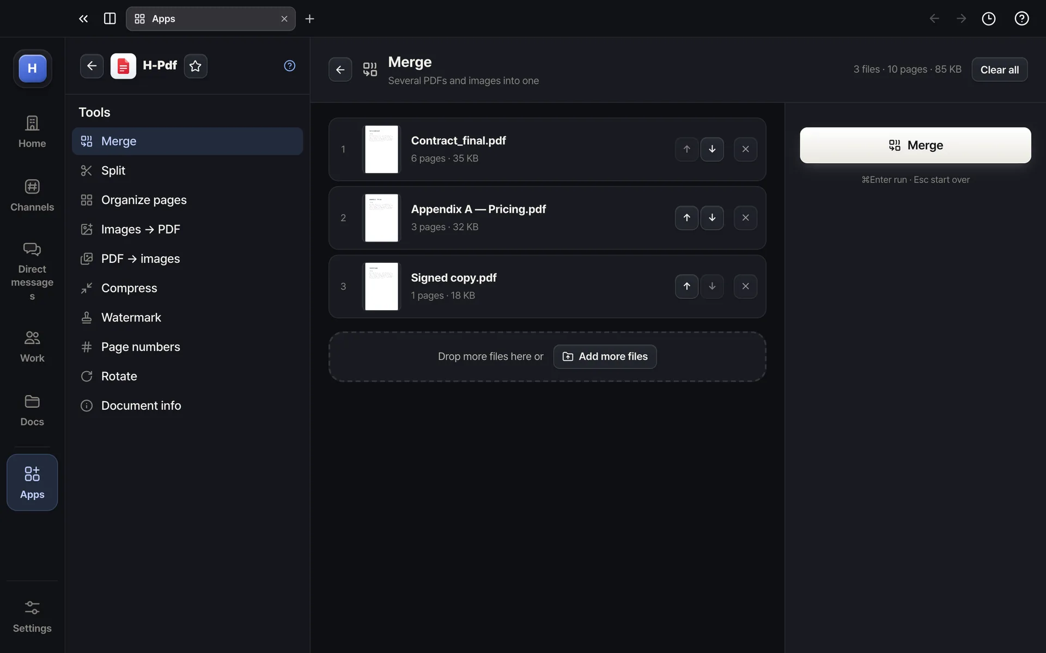Click the Contract_final.pdf page thumbnail

[381, 149]
